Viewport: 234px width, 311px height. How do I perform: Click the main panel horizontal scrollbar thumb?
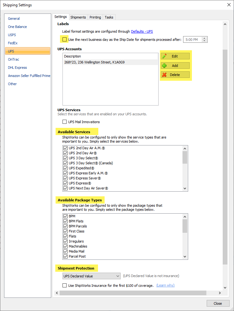[x=133, y=293]
